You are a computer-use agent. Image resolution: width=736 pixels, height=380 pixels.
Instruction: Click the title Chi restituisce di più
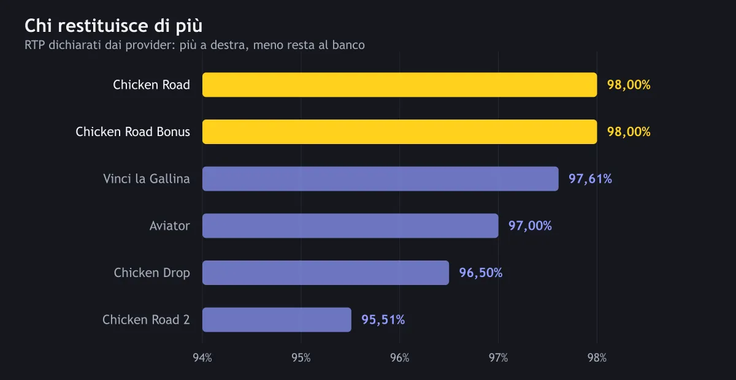(x=113, y=26)
